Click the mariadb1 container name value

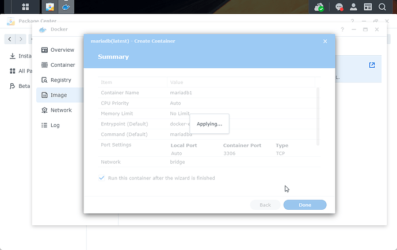click(x=181, y=93)
